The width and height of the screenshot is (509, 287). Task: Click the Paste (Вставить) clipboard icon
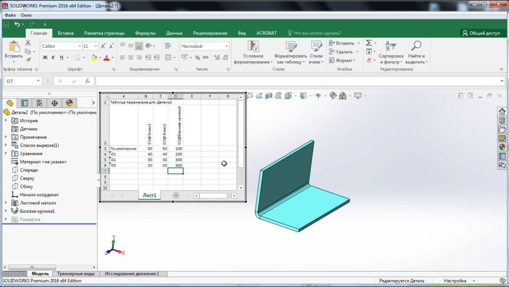13,47
